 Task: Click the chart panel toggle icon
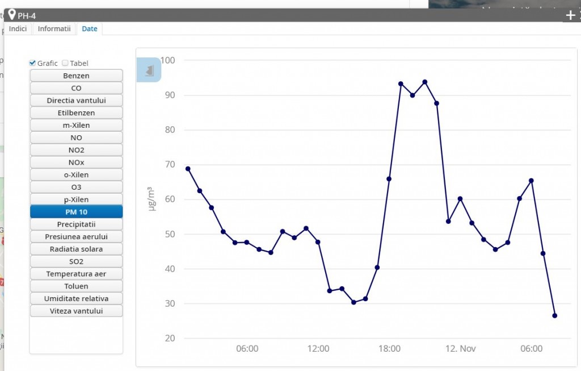[149, 70]
